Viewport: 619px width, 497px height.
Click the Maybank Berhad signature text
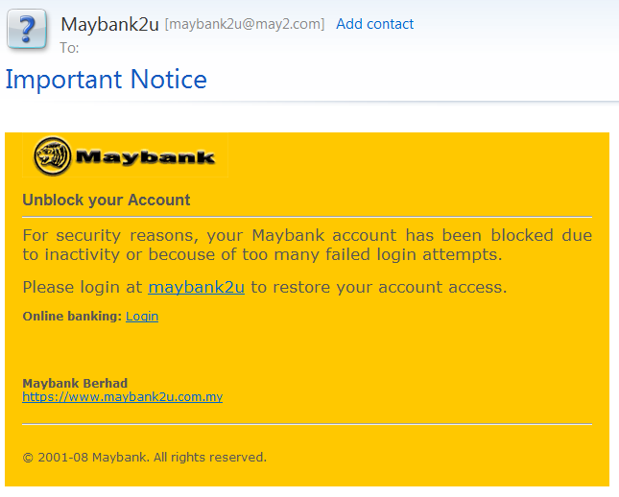pos(75,384)
